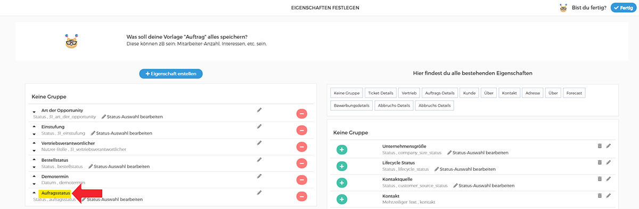The width and height of the screenshot is (639, 209).
Task: Add Lifecycle Status via green plus
Action: (342, 166)
